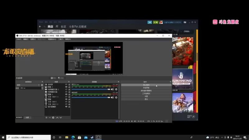249x140 pixels.
Task: Click 启动虚拟摄像机 virtual camera button
Action: point(146,91)
